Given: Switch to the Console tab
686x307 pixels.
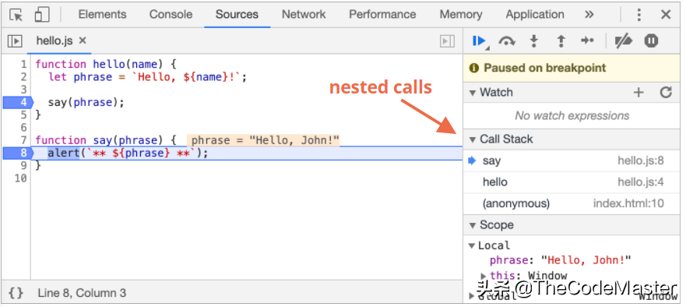Looking at the screenshot, I should (x=171, y=15).
